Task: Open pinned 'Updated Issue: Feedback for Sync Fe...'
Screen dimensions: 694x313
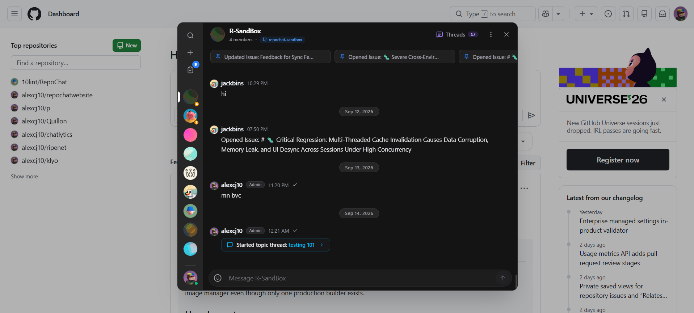Action: tap(270, 57)
